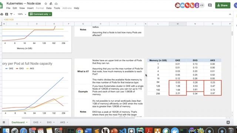Switch to the AKS sheet tab
The image size is (237, 133).
(63, 122)
